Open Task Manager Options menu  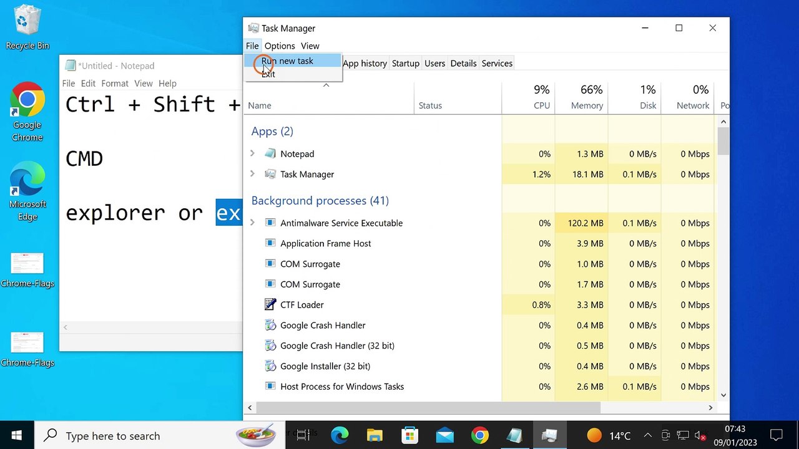pyautogui.click(x=280, y=46)
